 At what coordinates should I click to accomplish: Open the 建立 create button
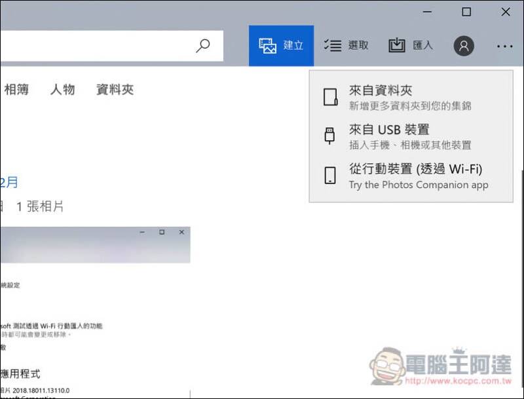(281, 46)
